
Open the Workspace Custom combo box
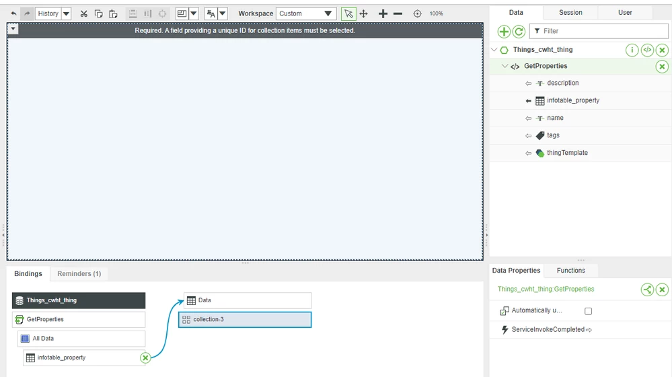tap(306, 13)
